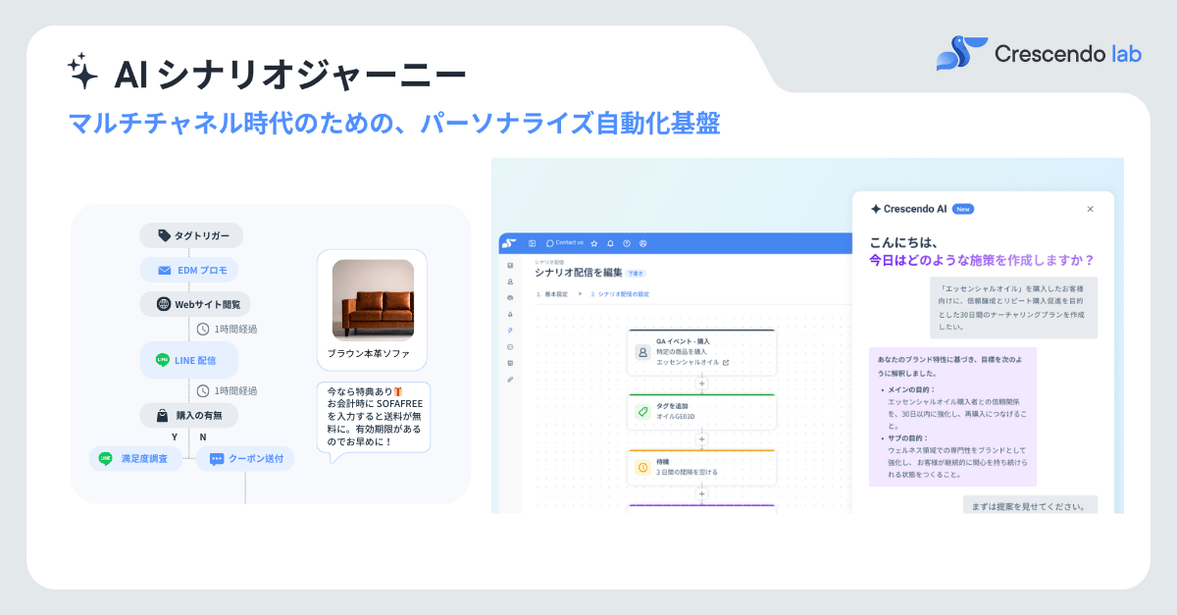The width and height of the screenshot is (1177, 615).
Task: Click the person icon on the GA イベント・購入 node
Action: coord(641,352)
